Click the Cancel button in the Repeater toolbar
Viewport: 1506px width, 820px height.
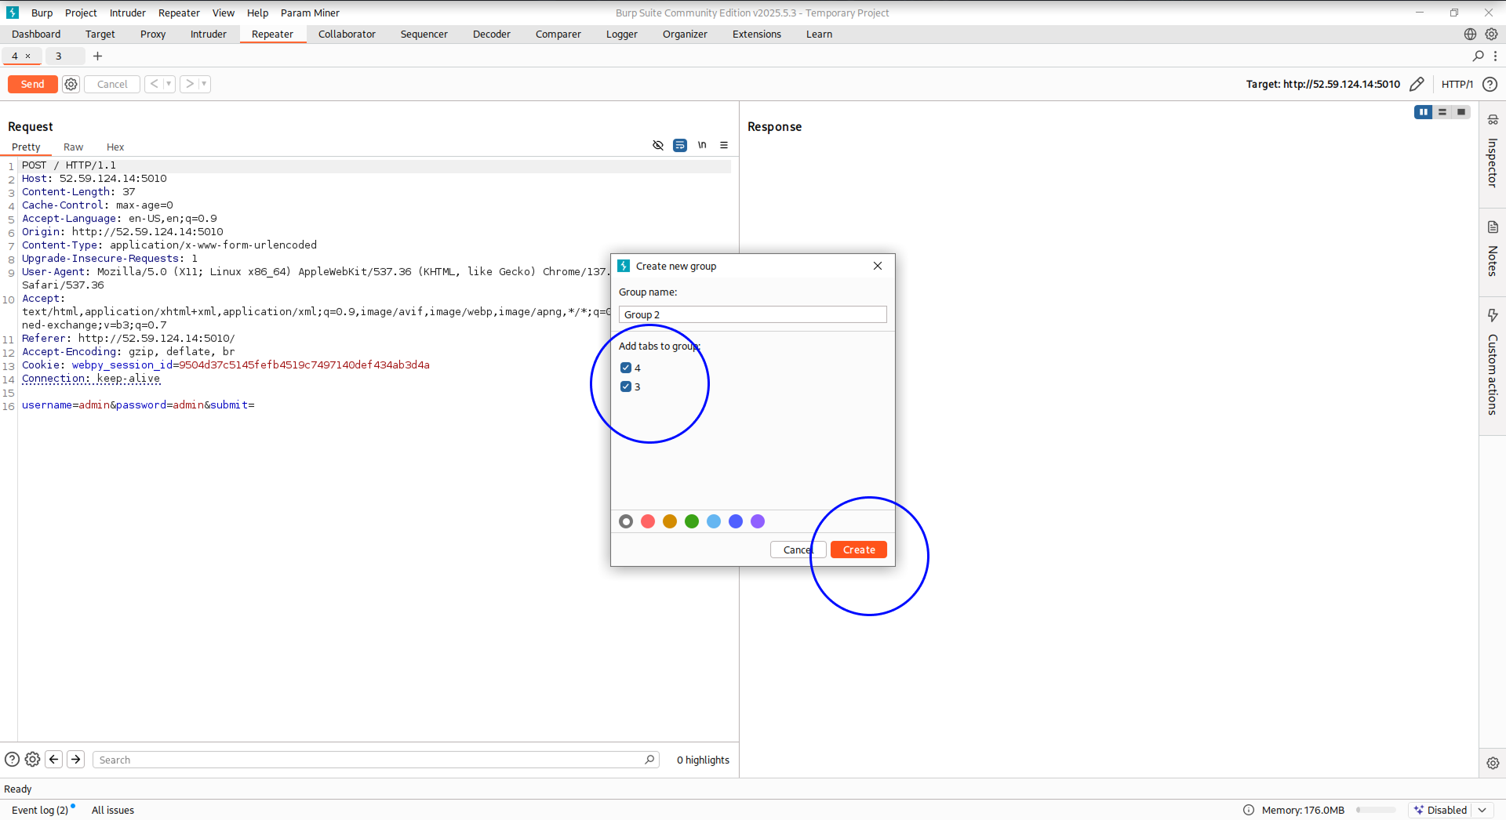click(x=112, y=84)
